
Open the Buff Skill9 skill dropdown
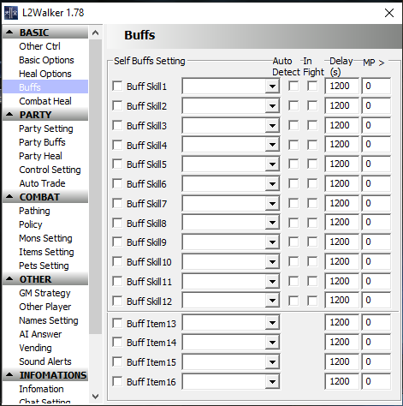pos(272,242)
